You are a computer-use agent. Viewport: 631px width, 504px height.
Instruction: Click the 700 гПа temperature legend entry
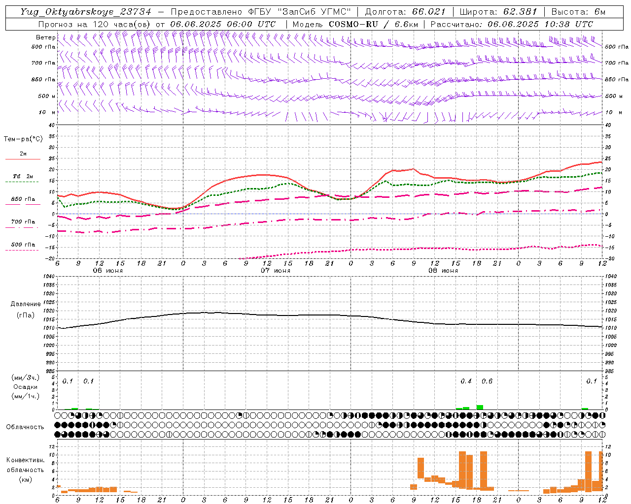(x=23, y=222)
